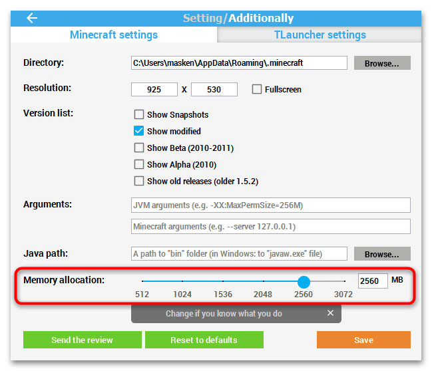This screenshot has width=432, height=371.
Task: Click the memory allocation slider handle
Action: [x=304, y=282]
